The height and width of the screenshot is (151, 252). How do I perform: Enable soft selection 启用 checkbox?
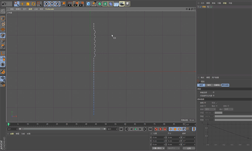[x=205, y=103]
